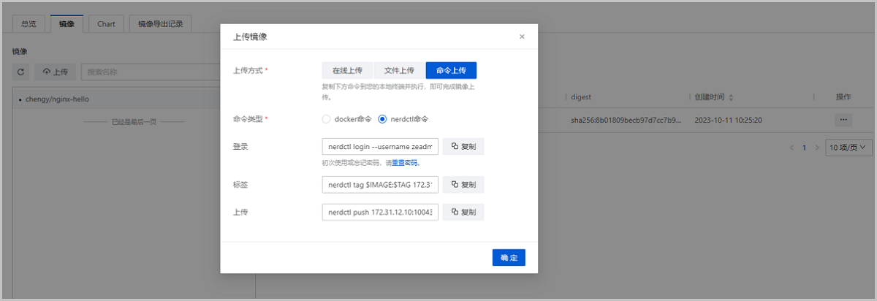This screenshot has width=877, height=301.
Task: Click the 2023-10-11 10:25:20 creation time
Action: (729, 119)
